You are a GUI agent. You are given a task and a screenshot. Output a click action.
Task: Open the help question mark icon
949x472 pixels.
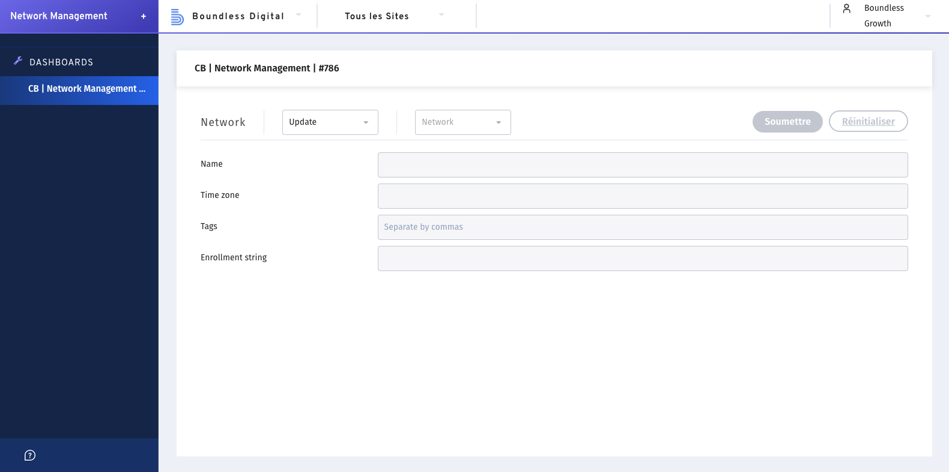[30, 455]
